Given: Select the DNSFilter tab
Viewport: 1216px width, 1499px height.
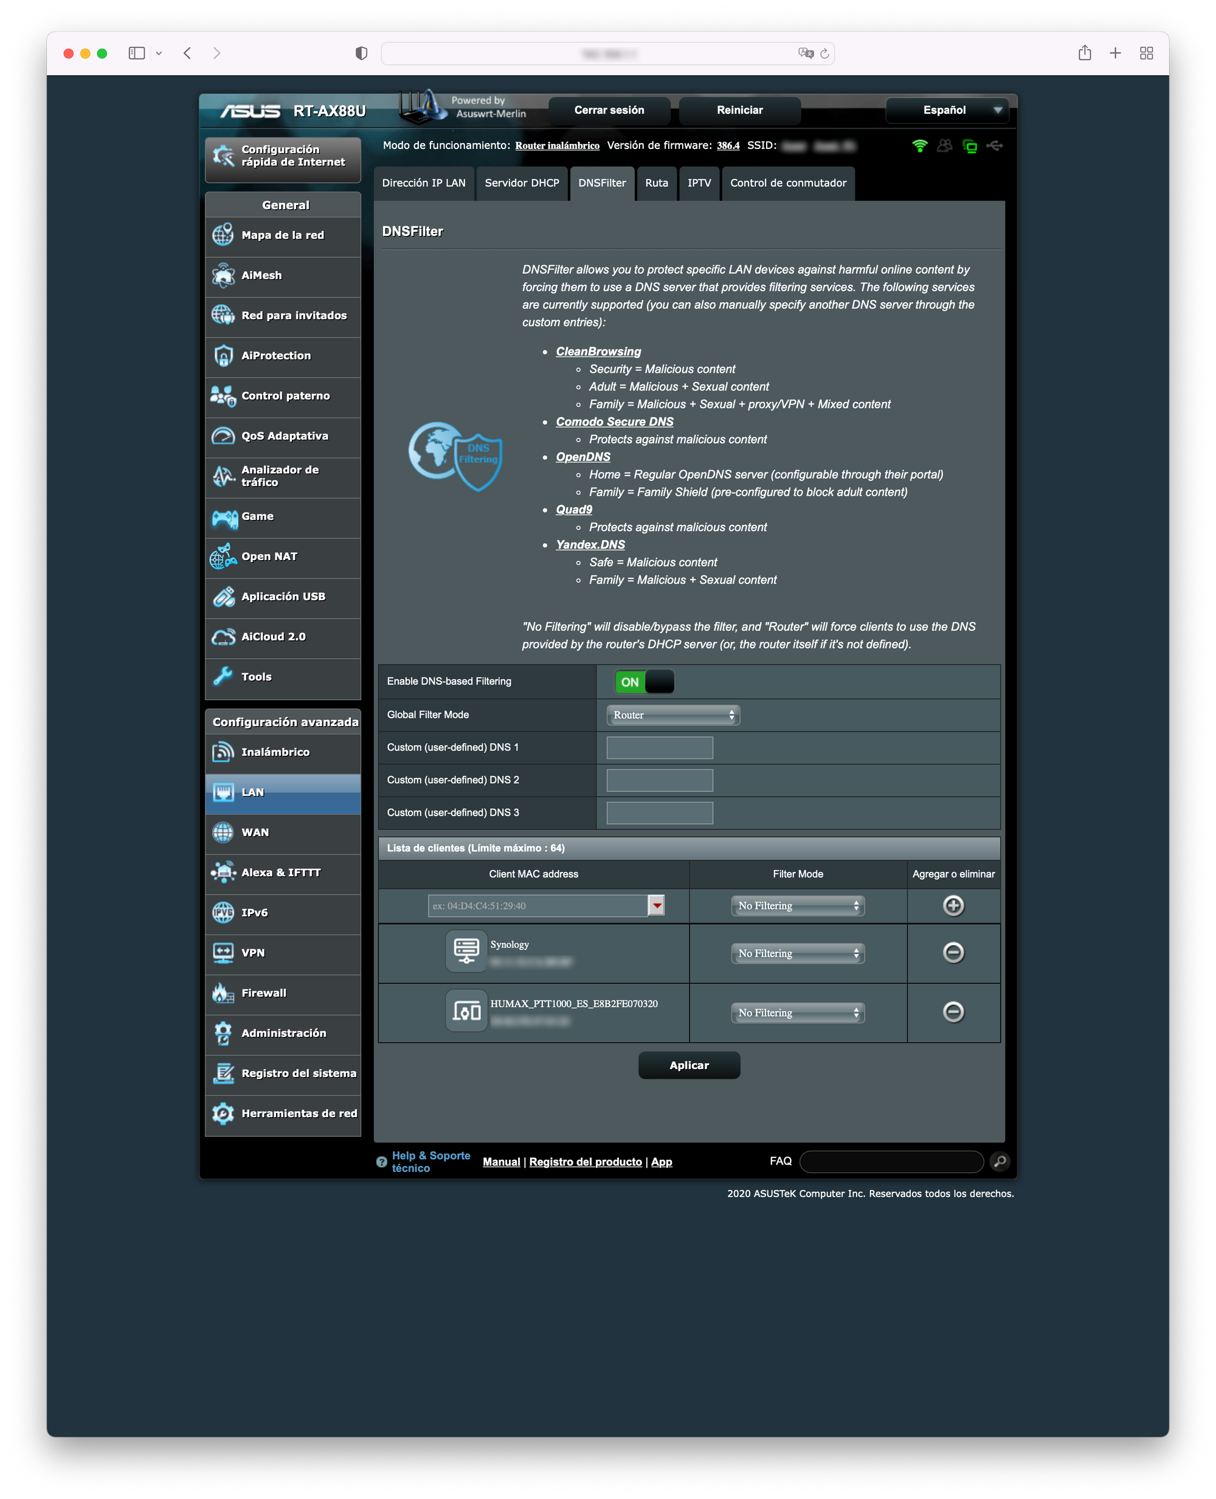Looking at the screenshot, I should [x=603, y=184].
